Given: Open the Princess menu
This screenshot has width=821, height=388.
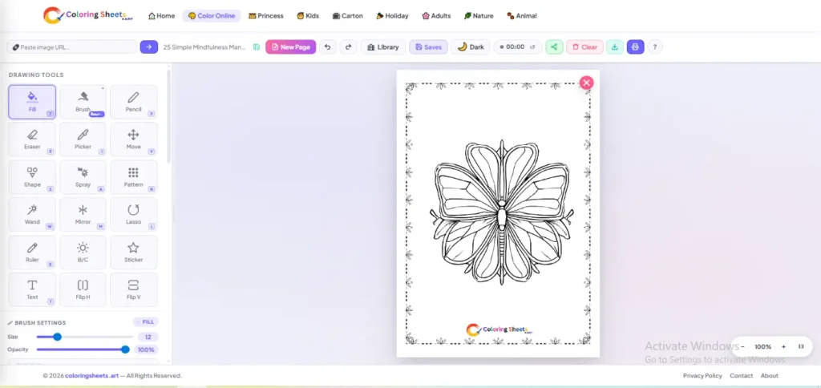Looking at the screenshot, I should pos(266,16).
